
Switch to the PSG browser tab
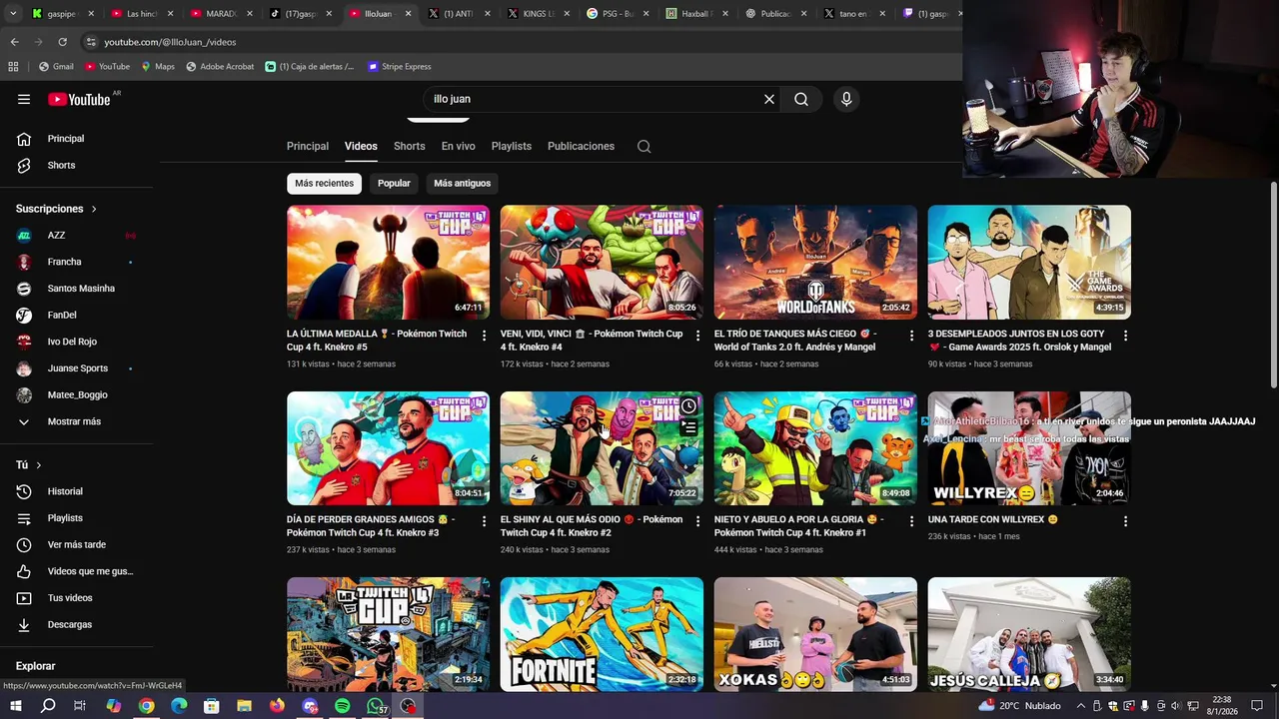tap(616, 14)
